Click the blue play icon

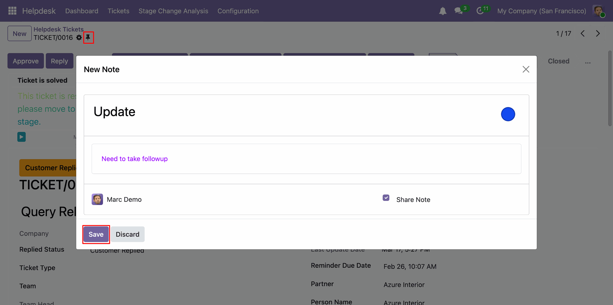tap(21, 137)
